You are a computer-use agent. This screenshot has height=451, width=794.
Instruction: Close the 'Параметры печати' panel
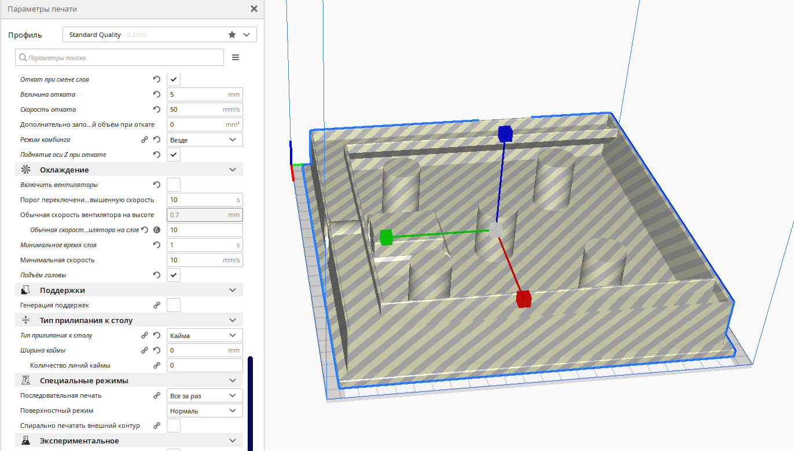[254, 9]
